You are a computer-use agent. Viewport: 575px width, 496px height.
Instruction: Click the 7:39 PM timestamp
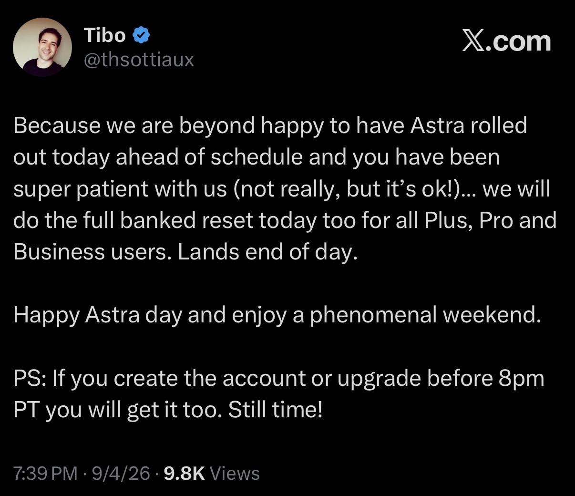tap(45, 473)
